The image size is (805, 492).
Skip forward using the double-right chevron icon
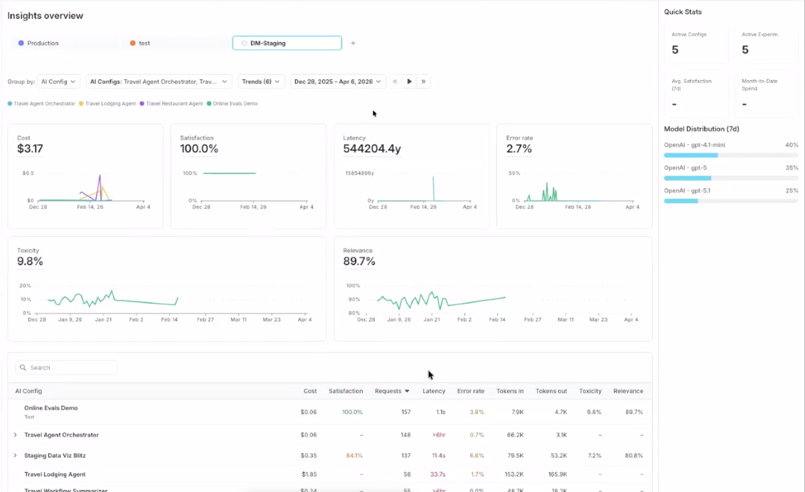[423, 81]
